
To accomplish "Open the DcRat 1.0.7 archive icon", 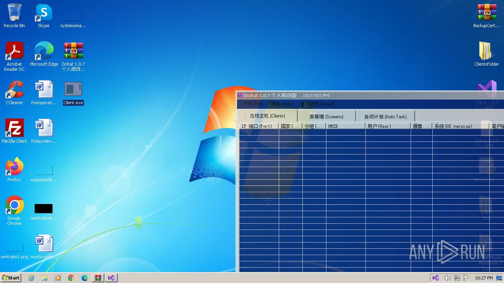I will tap(73, 57).
